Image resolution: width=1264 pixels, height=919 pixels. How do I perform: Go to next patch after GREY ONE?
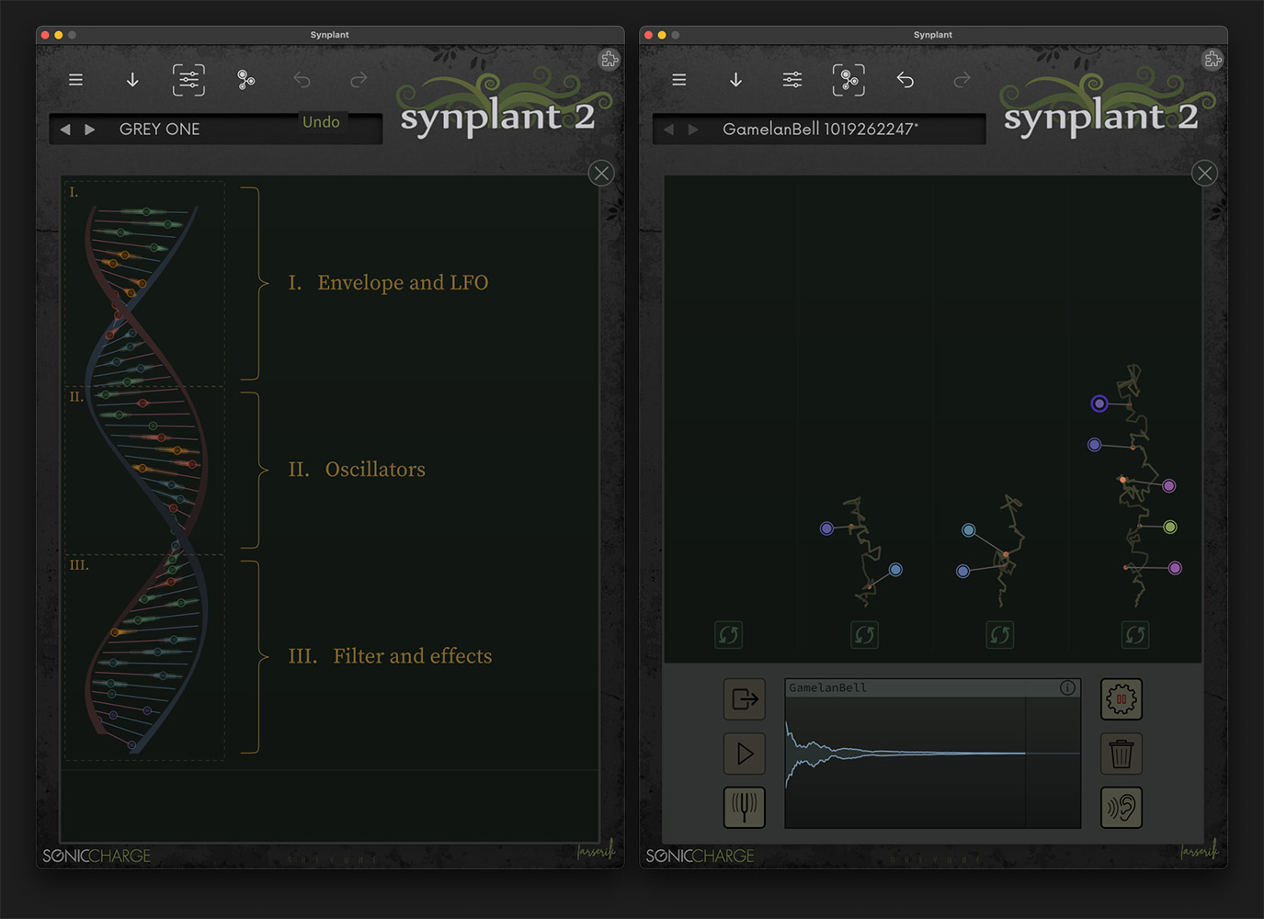pos(89,130)
